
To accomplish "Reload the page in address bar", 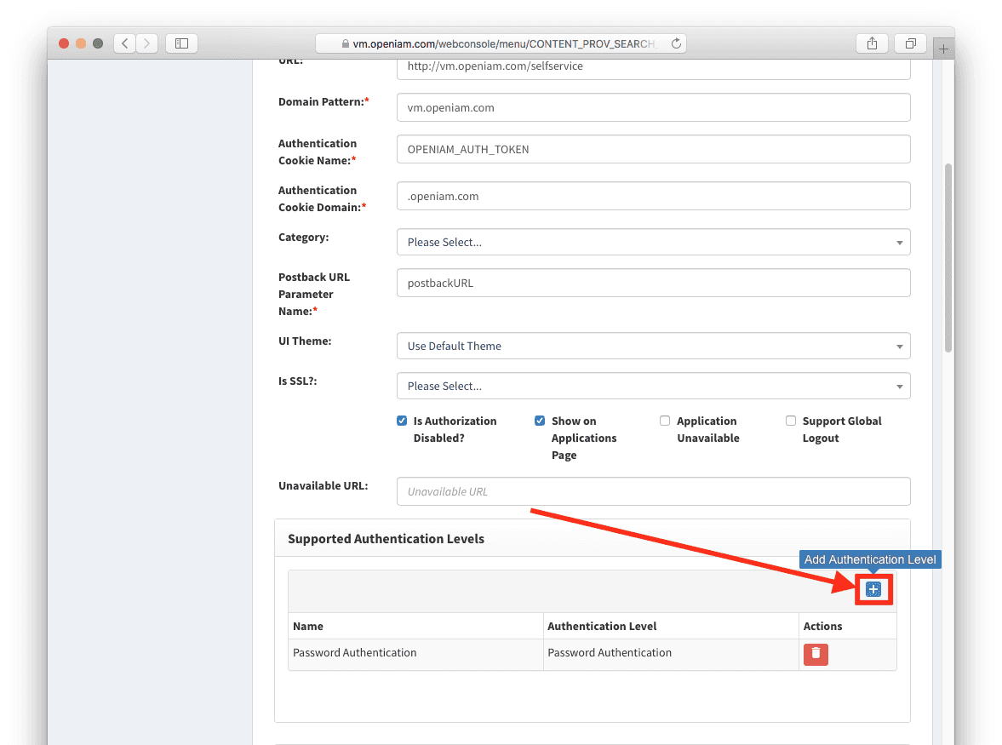I will (676, 43).
